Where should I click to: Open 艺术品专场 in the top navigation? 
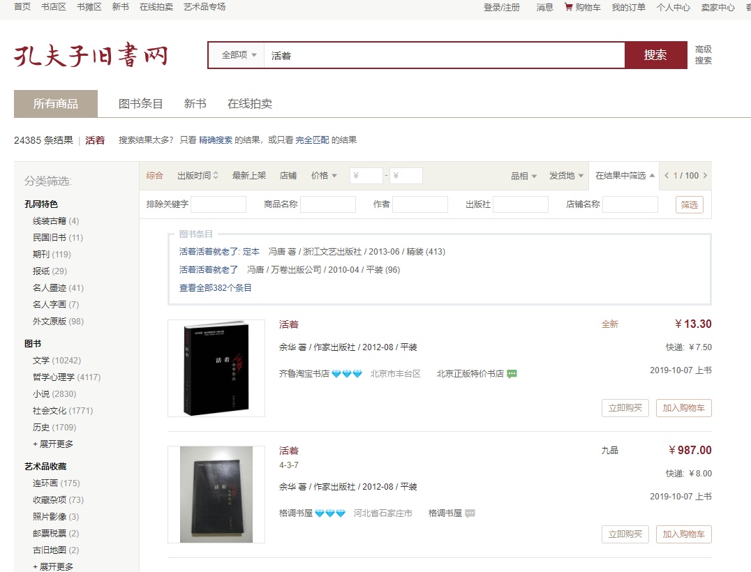click(x=205, y=7)
